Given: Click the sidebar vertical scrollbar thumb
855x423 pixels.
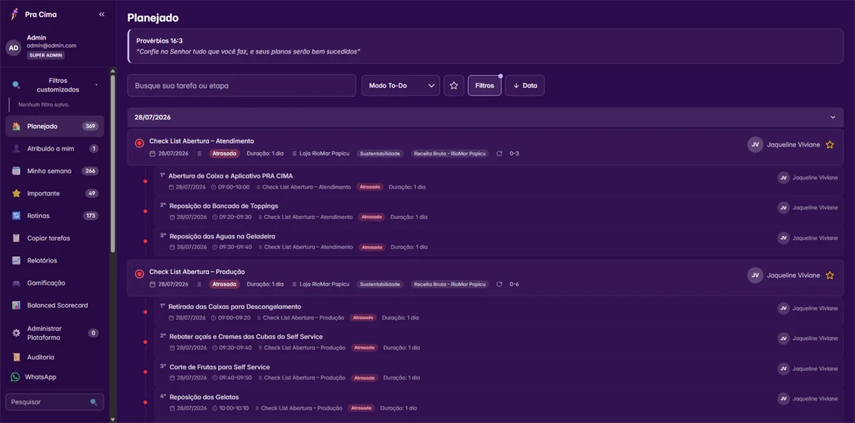Looking at the screenshot, I should point(113,163).
